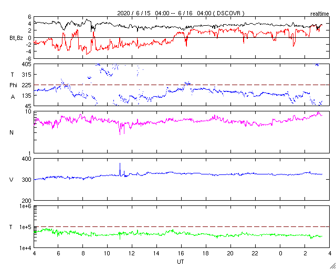Click the plot title date range text

coord(181,13)
